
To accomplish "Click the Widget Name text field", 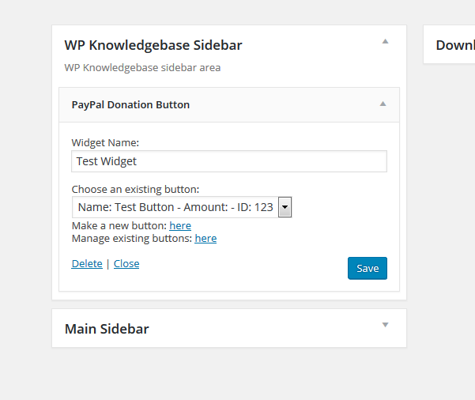I will (x=229, y=161).
